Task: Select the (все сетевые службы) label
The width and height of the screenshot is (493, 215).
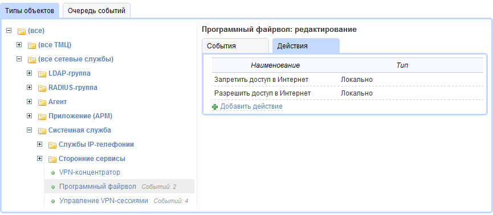Action: coord(76,59)
